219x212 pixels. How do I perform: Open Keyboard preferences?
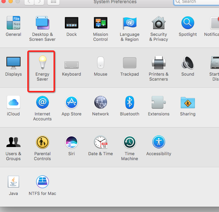[x=72, y=68]
